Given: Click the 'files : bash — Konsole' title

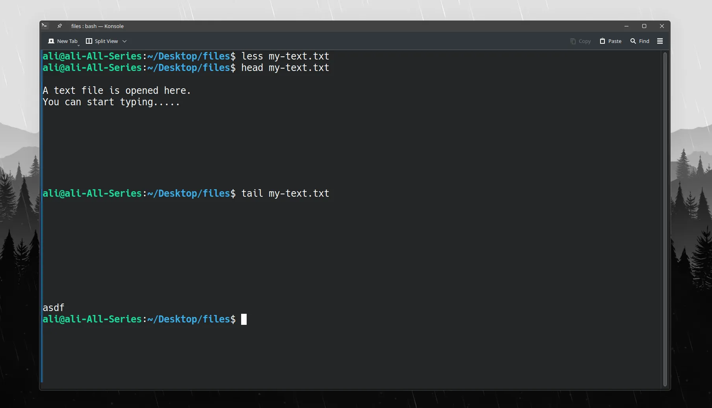Looking at the screenshot, I should tap(97, 26).
